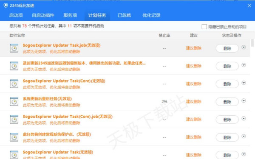
Task: Click the vertical scrollbar thumb of the task list
Action: point(252,43)
